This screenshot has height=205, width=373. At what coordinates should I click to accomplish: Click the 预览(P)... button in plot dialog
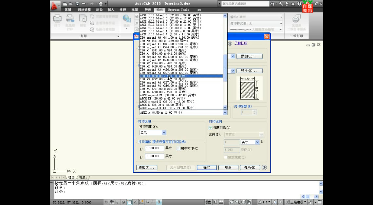(x=146, y=167)
